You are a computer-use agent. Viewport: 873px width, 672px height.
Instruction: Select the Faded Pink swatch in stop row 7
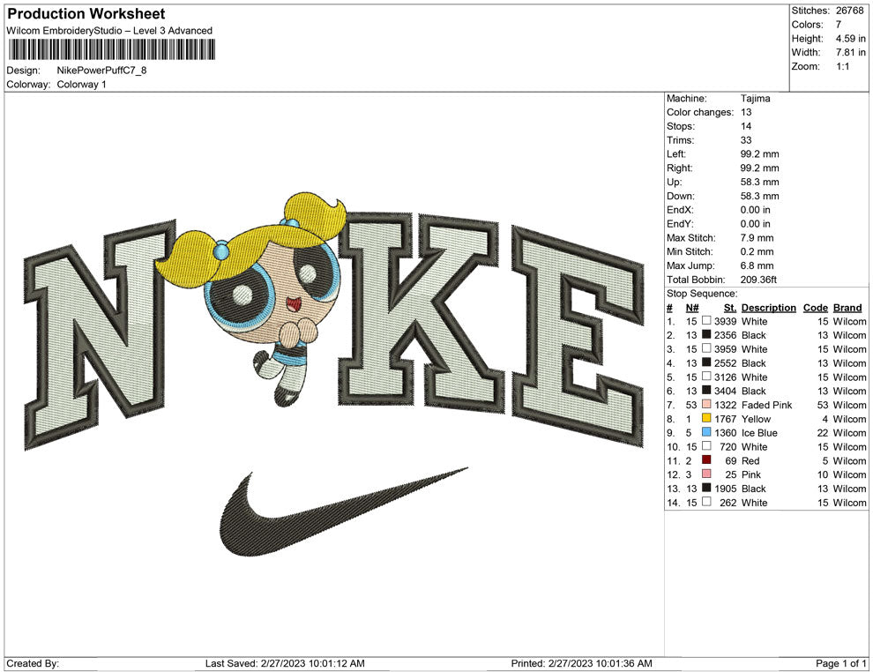(706, 405)
